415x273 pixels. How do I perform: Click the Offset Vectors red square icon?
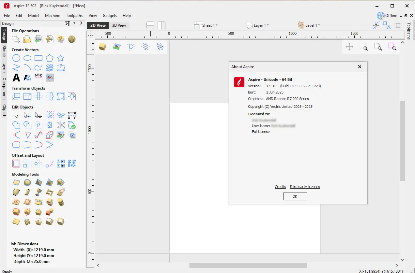click(x=16, y=164)
